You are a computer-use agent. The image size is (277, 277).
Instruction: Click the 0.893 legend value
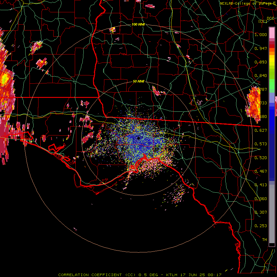click(261, 62)
